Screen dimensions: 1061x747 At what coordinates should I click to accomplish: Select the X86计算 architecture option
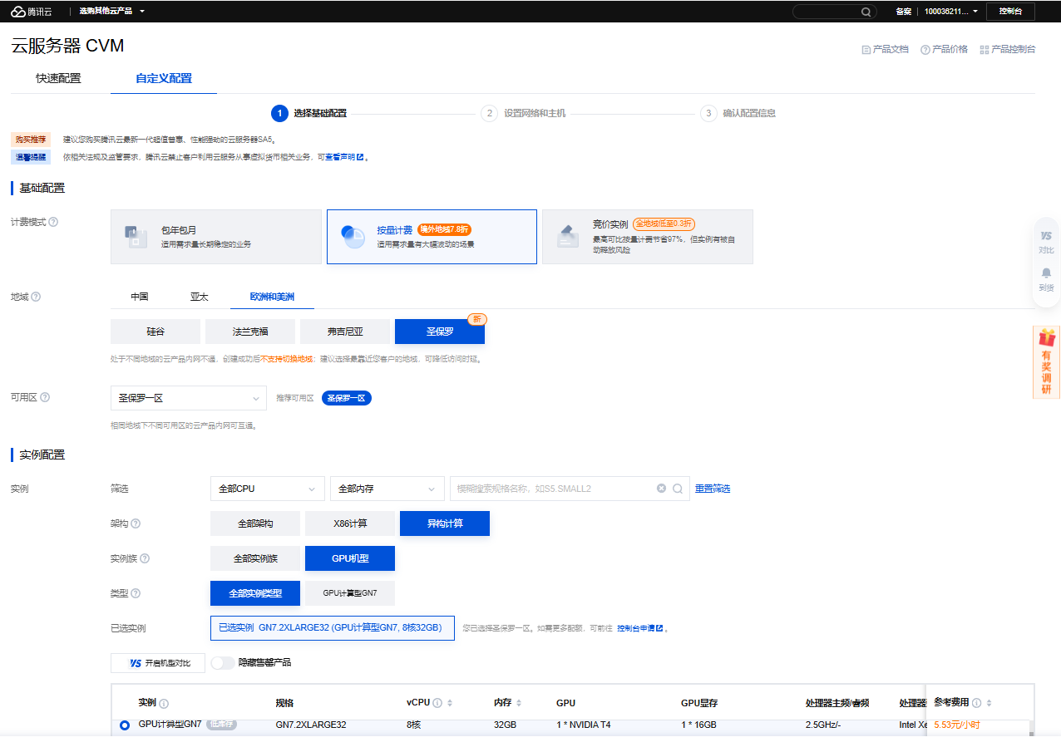(x=350, y=523)
